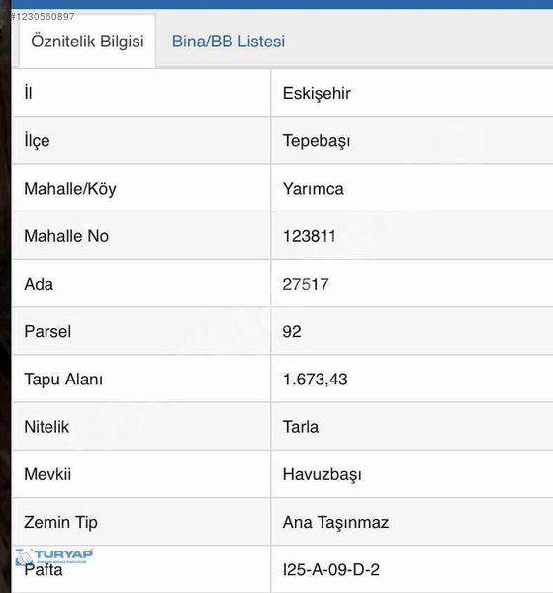
Task: Click the Mahalle No value 123811
Action: click(x=310, y=236)
